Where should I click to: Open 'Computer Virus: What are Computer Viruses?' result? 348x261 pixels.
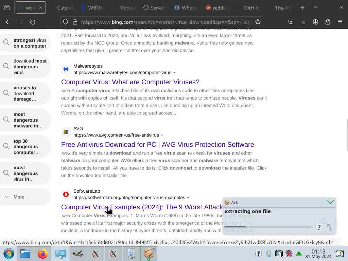(130, 82)
